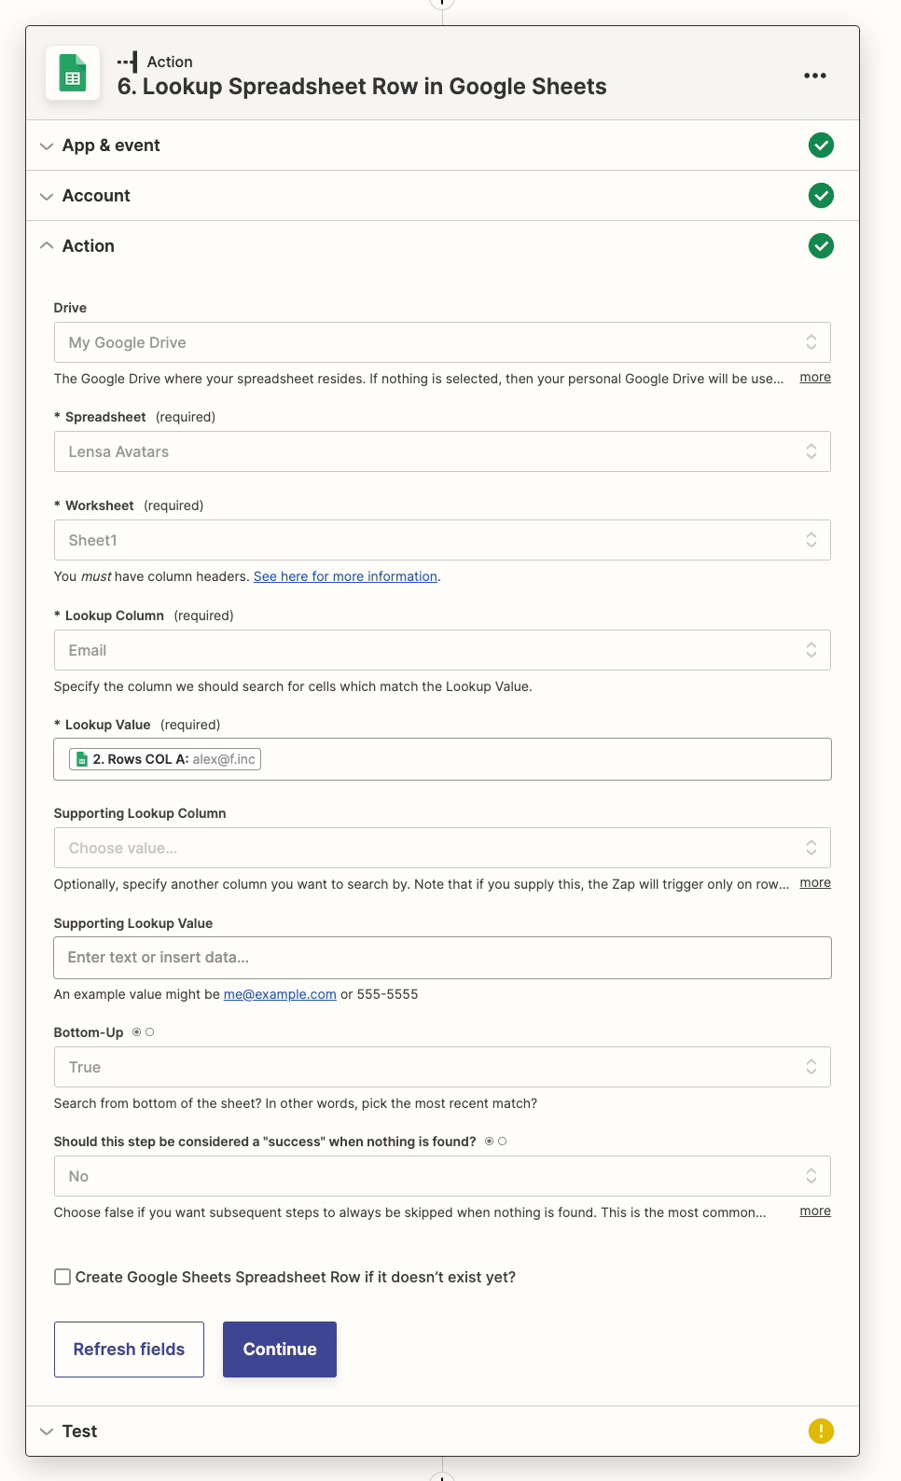This screenshot has height=1481, width=901.
Task: Check Create Google Sheets Spreadsheet Row checkbox
Action: coord(62,1277)
